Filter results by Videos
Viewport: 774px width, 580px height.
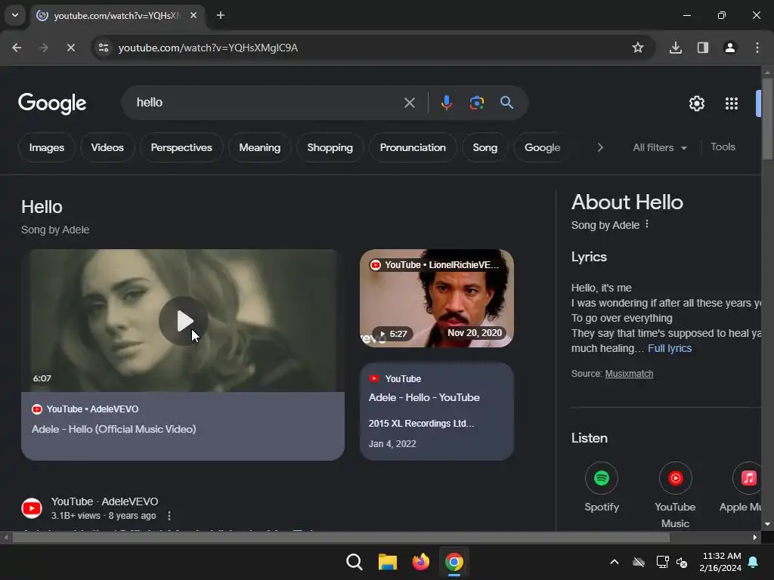(x=107, y=147)
